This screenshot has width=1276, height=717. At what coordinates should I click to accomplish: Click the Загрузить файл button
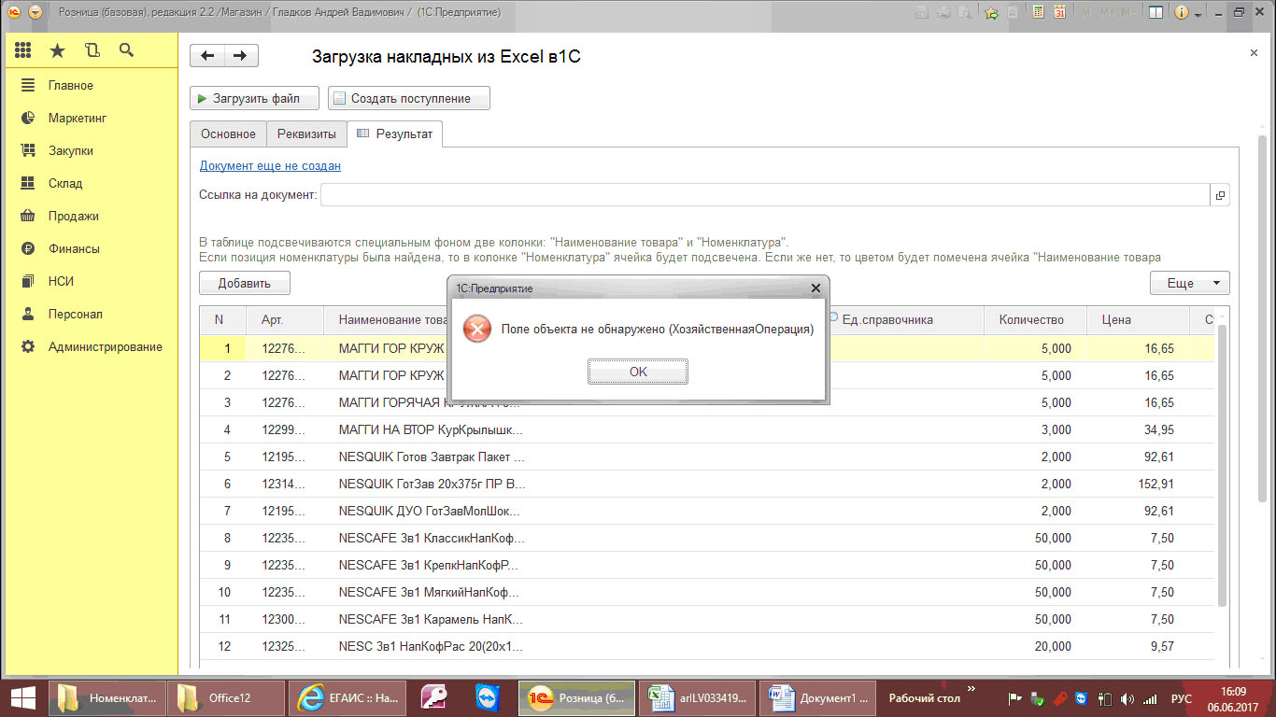tap(255, 98)
